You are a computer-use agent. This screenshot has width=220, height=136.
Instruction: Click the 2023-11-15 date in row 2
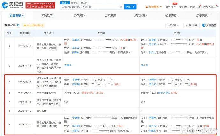coord(25,66)
